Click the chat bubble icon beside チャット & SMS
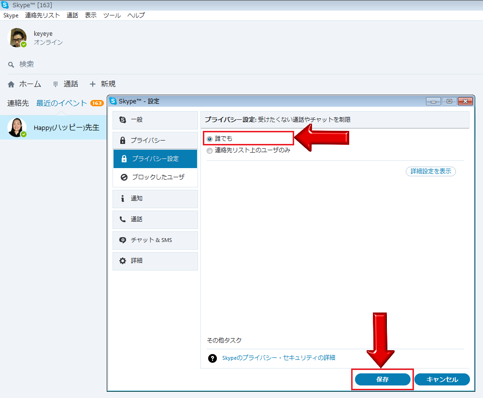Screen dimensions: 483x398 tap(123, 240)
